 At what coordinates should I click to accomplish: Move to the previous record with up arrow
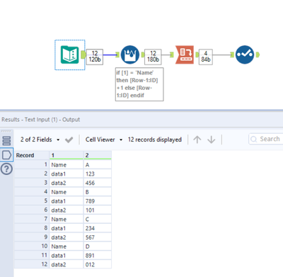click(197, 140)
